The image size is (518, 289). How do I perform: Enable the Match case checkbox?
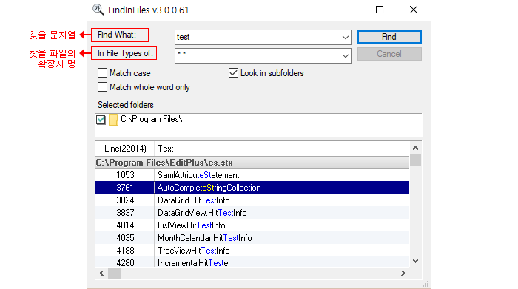coord(102,73)
